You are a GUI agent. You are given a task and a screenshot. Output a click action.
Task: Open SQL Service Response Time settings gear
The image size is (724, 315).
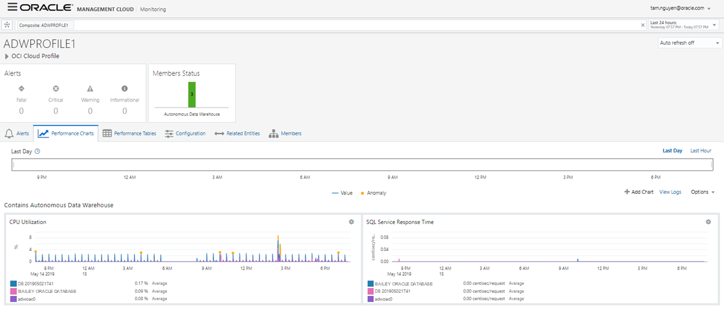[708, 222]
